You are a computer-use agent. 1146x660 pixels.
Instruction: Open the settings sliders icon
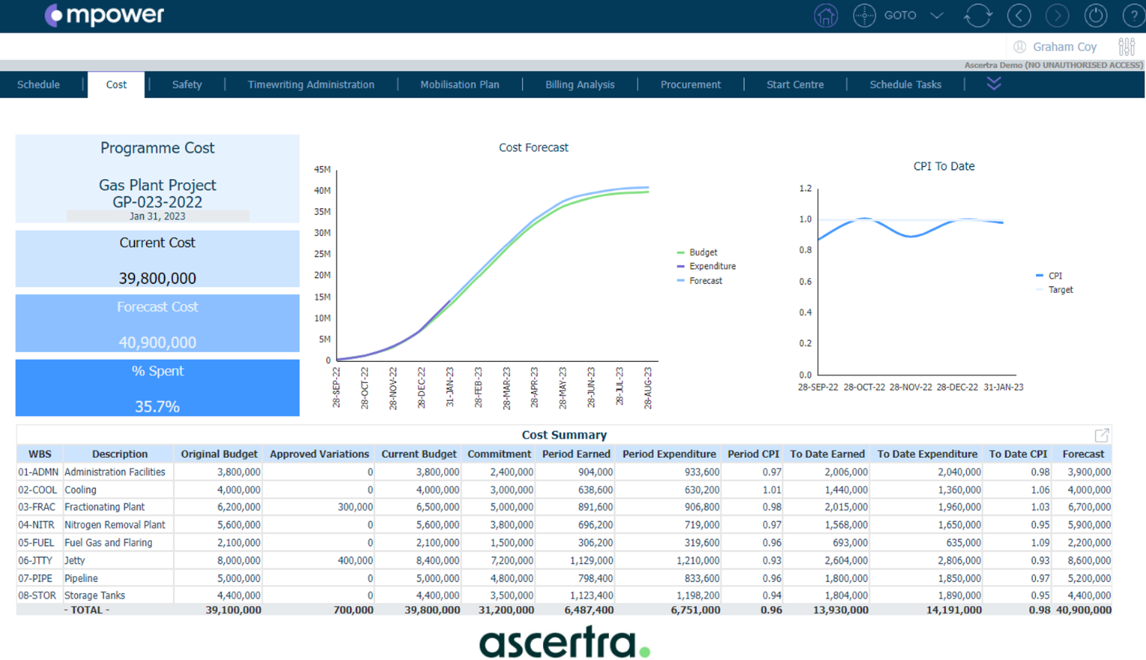1126,46
